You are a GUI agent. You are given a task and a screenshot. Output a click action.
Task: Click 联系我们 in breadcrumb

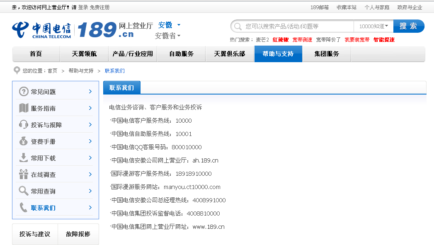click(x=114, y=71)
